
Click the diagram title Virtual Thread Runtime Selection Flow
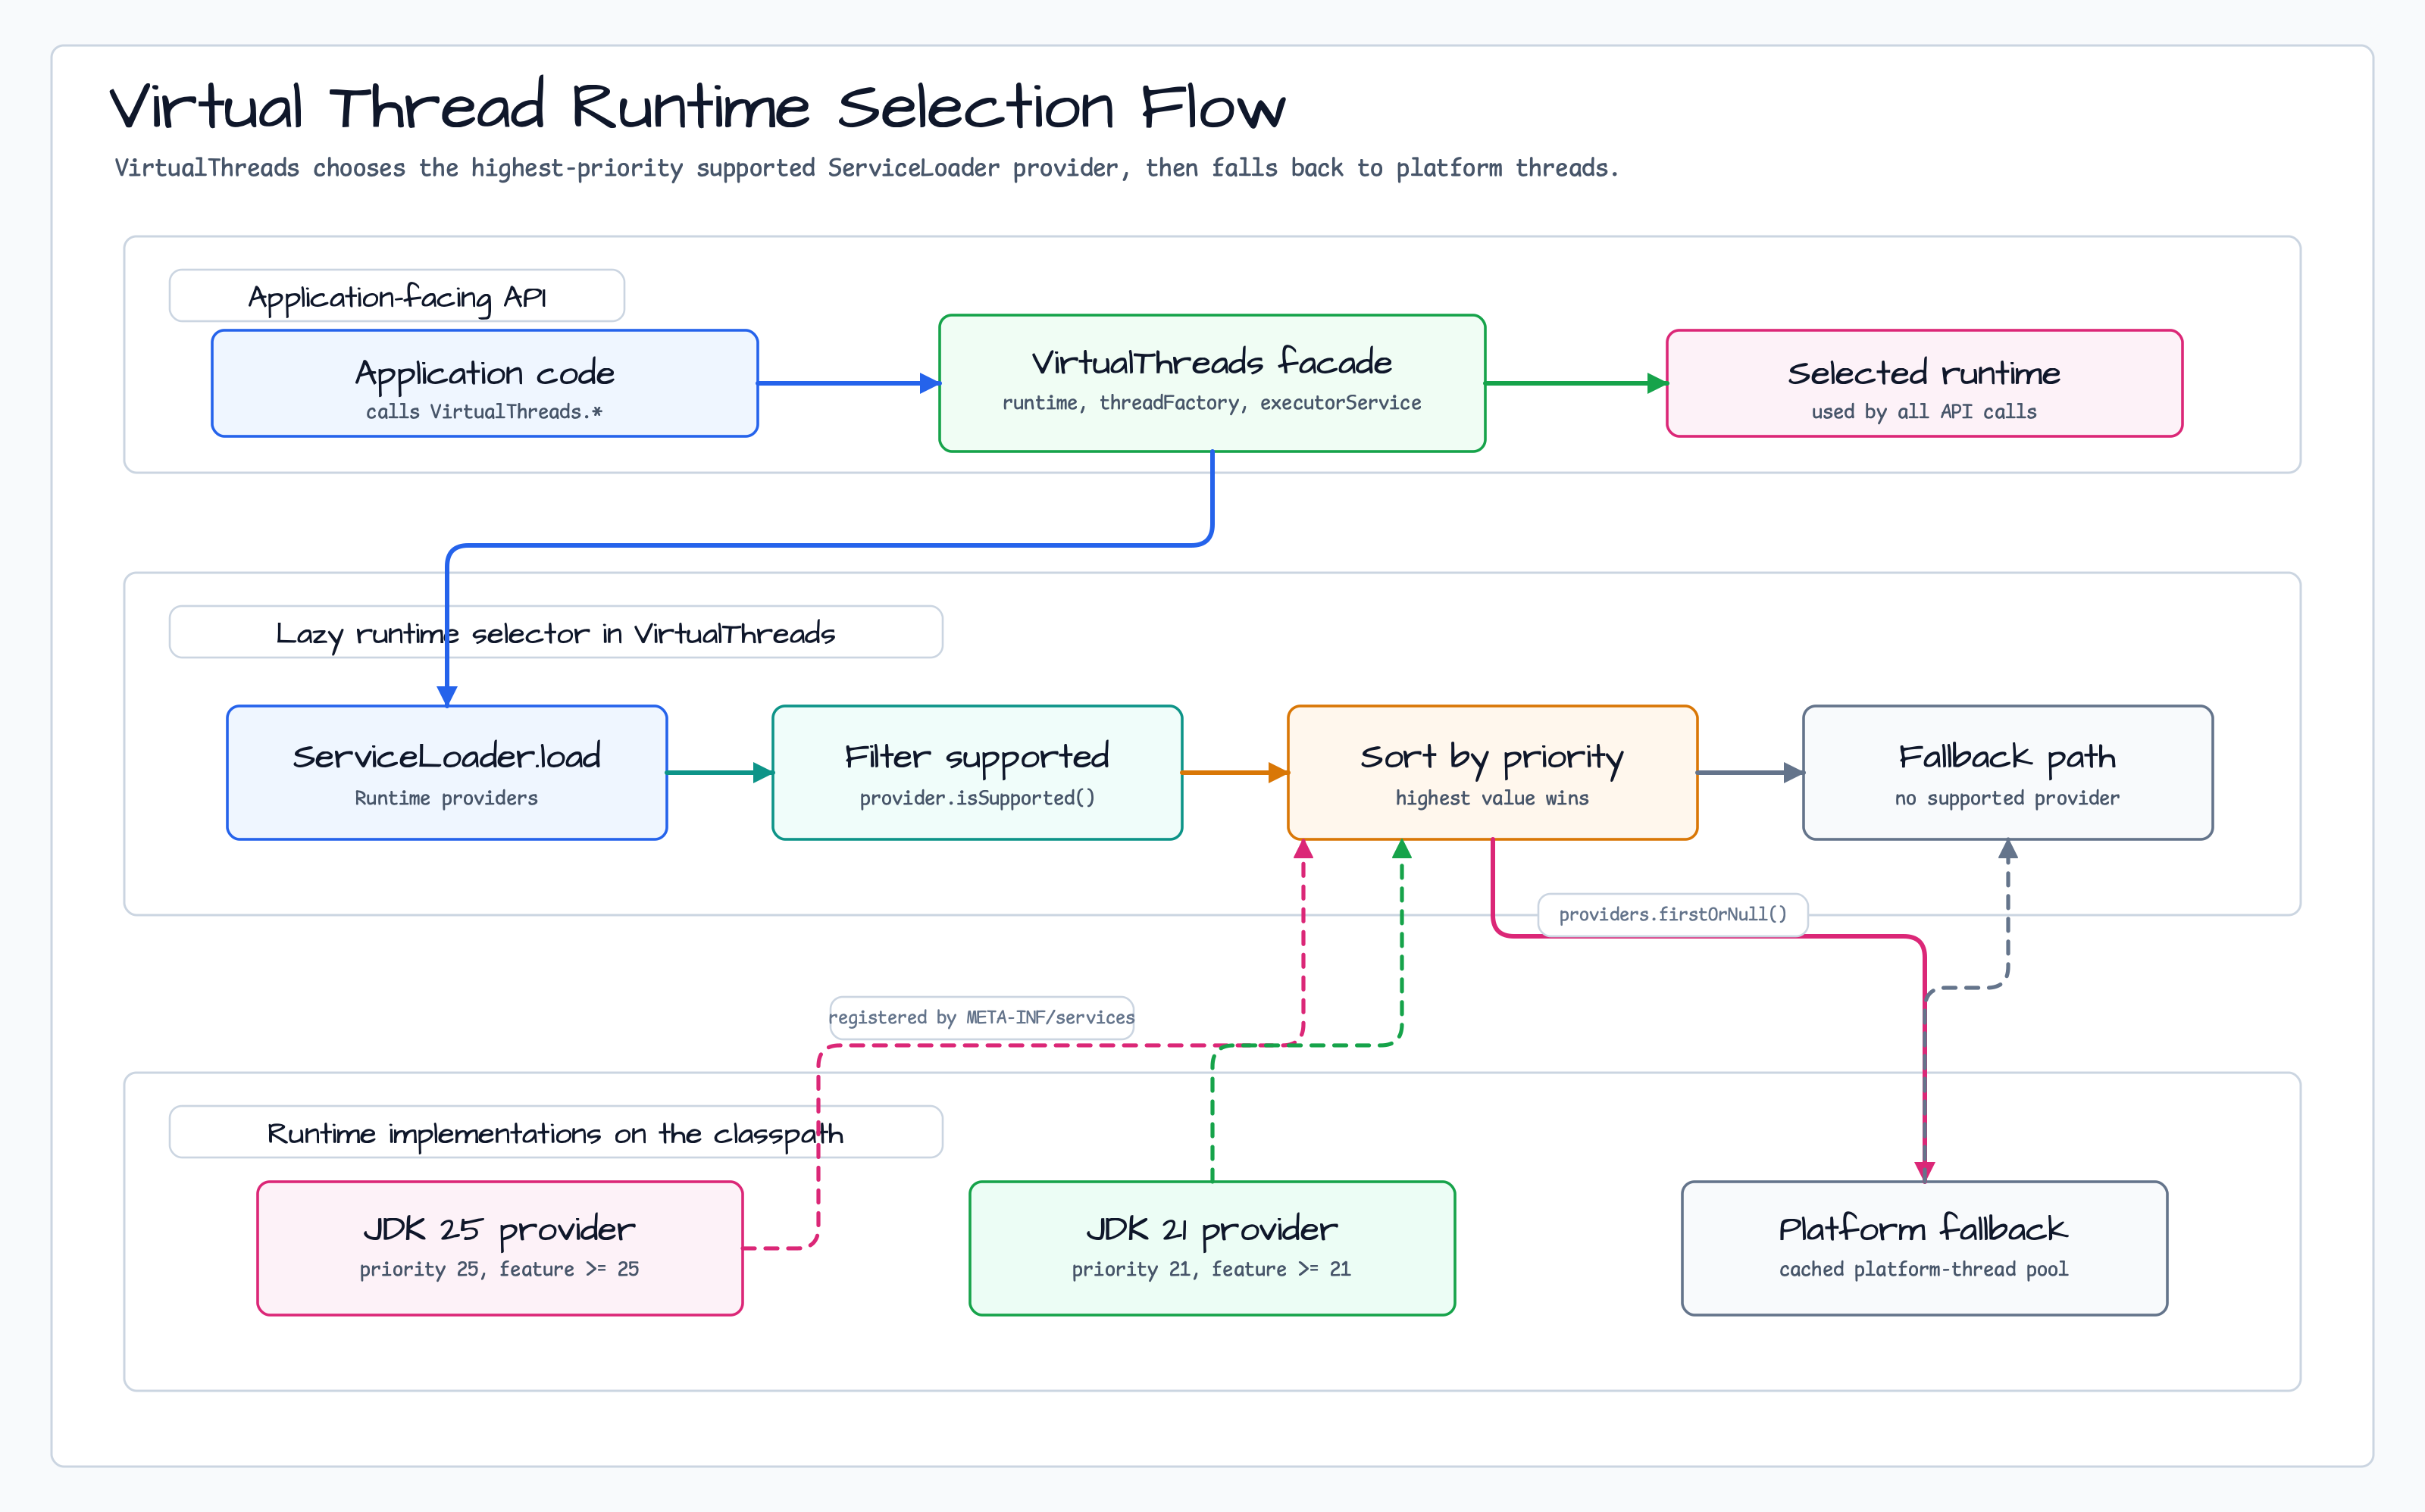tap(697, 107)
